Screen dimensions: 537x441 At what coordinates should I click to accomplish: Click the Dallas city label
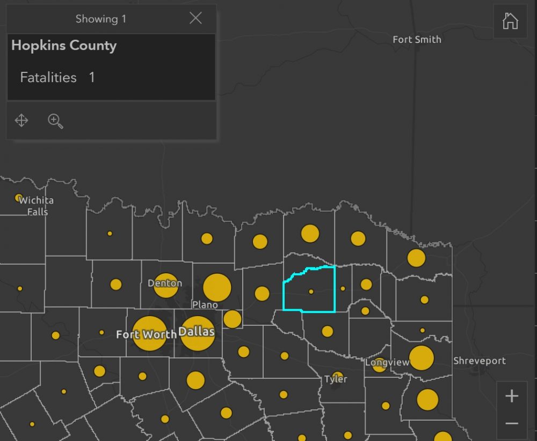click(x=197, y=332)
